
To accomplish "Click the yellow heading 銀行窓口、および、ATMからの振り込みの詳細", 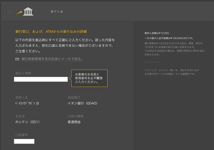I will [x=51, y=31].
